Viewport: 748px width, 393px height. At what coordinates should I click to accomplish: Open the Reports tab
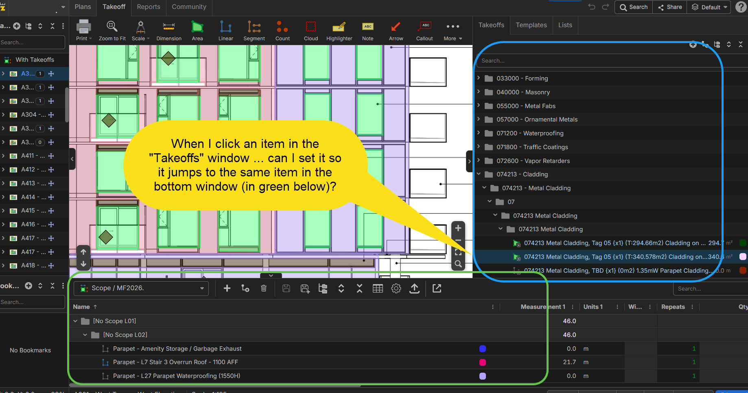click(x=149, y=7)
